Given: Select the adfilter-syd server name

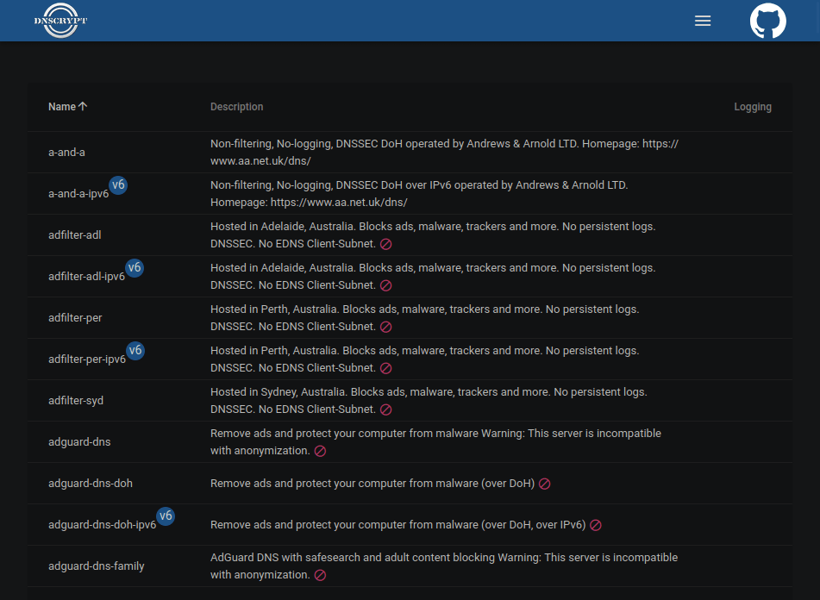Looking at the screenshot, I should (76, 400).
